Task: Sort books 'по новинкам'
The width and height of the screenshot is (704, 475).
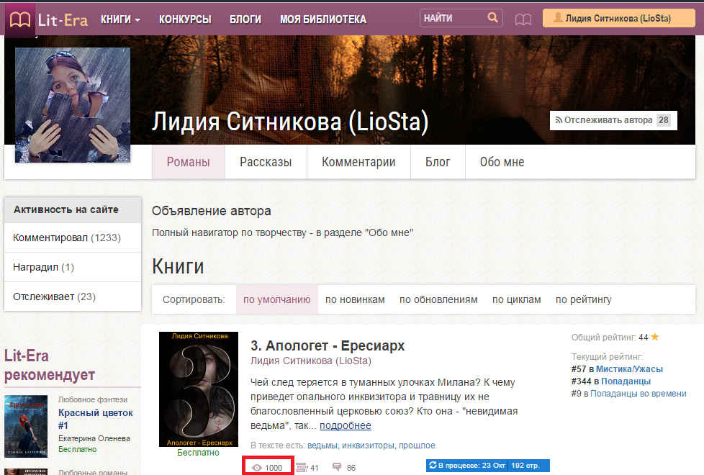Action: 355,299
